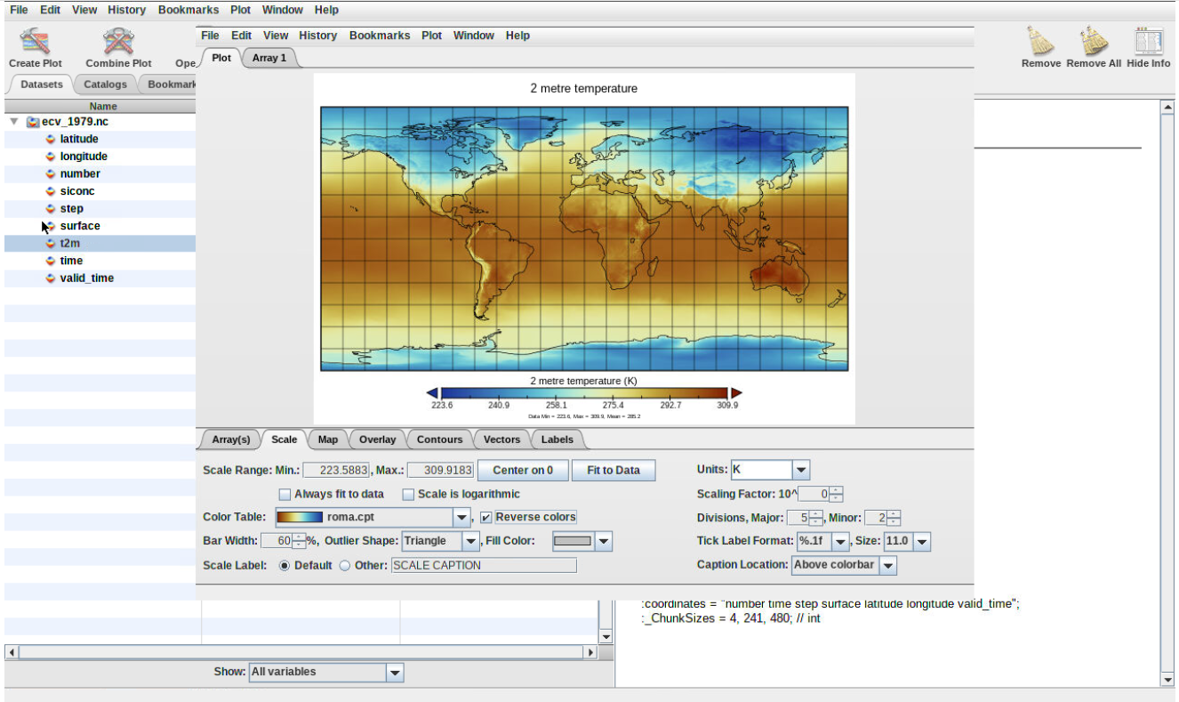Open the Color Table roma.cpt dropdown
This screenshot has width=1179, height=702.
click(x=461, y=517)
